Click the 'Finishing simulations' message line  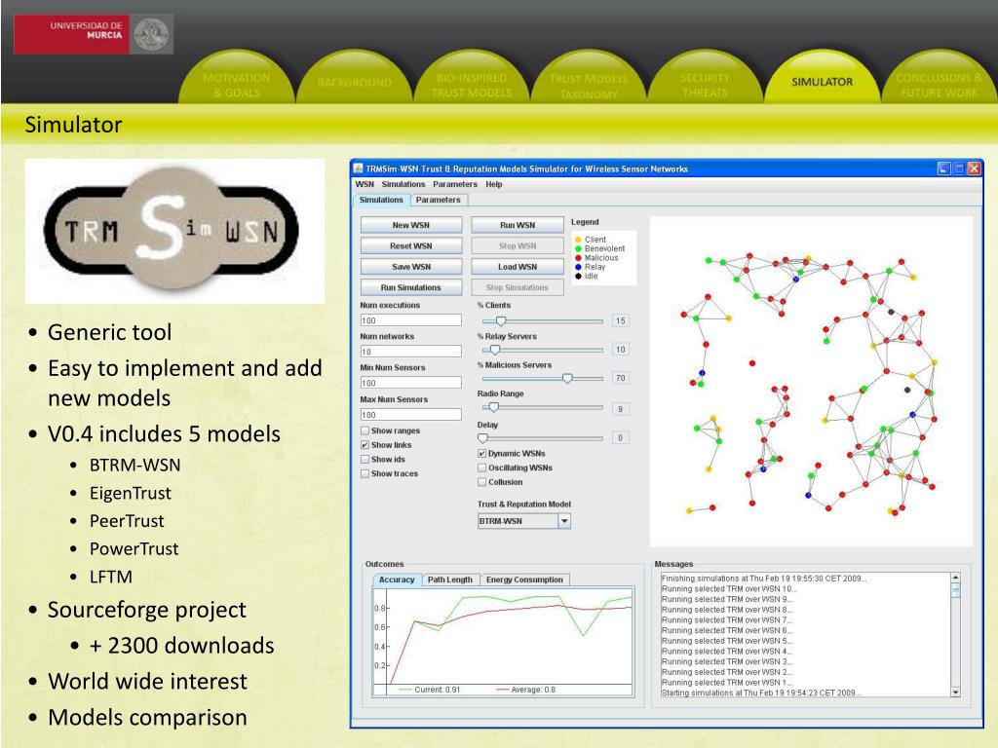click(x=764, y=579)
